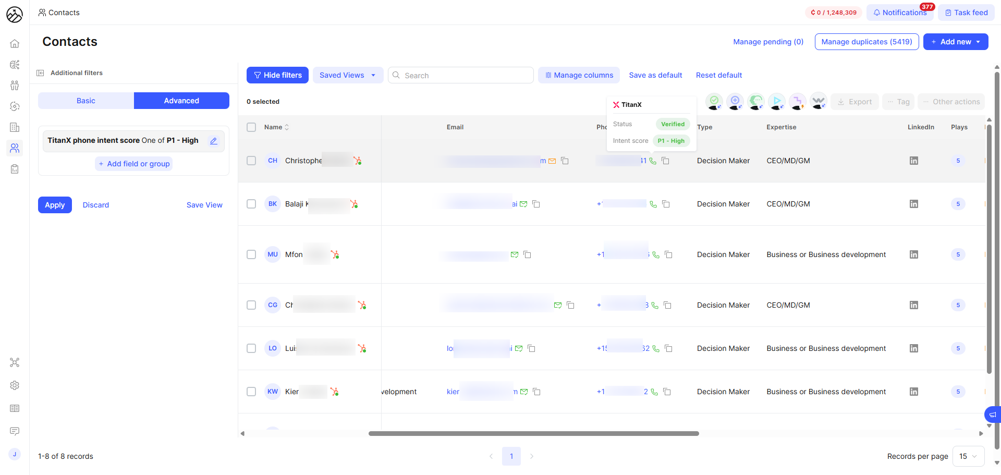Check the checkbox on Mfon's contact row
Screen dimensions: 1001x475
click(251, 254)
